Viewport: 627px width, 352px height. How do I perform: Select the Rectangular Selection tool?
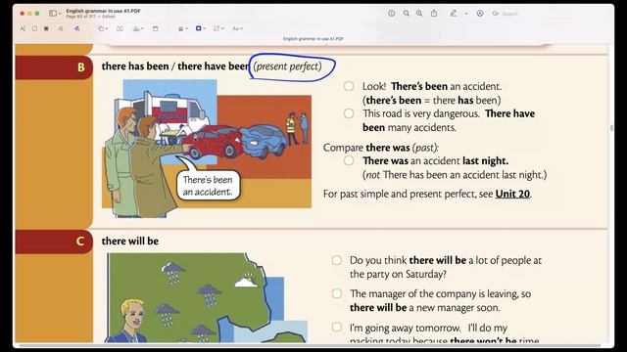[35, 28]
